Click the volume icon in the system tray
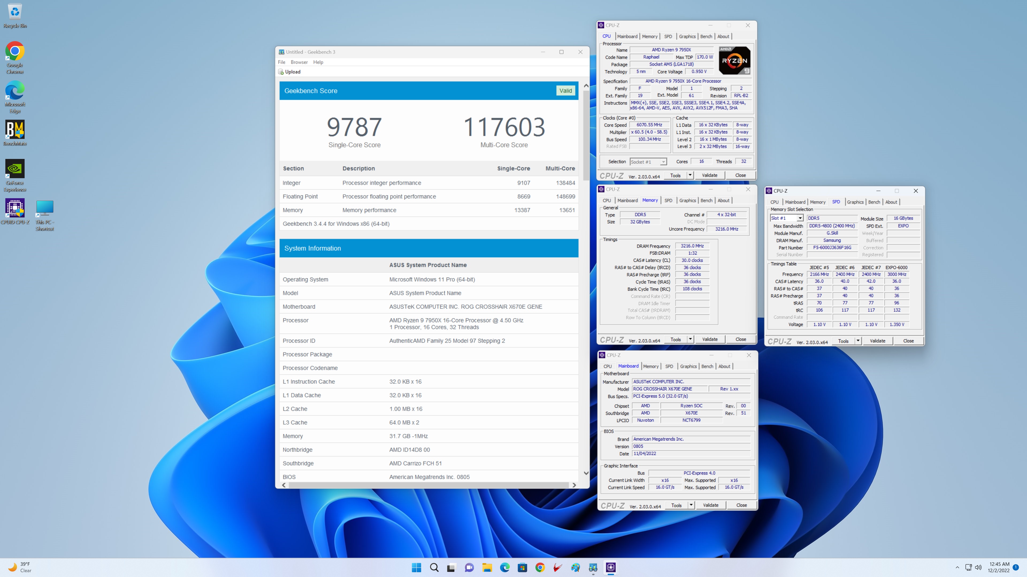This screenshot has width=1027, height=577. pos(978,567)
